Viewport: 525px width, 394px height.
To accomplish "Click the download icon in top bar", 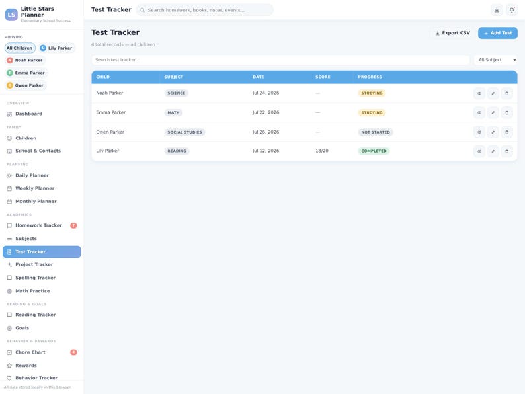I will point(497,10).
